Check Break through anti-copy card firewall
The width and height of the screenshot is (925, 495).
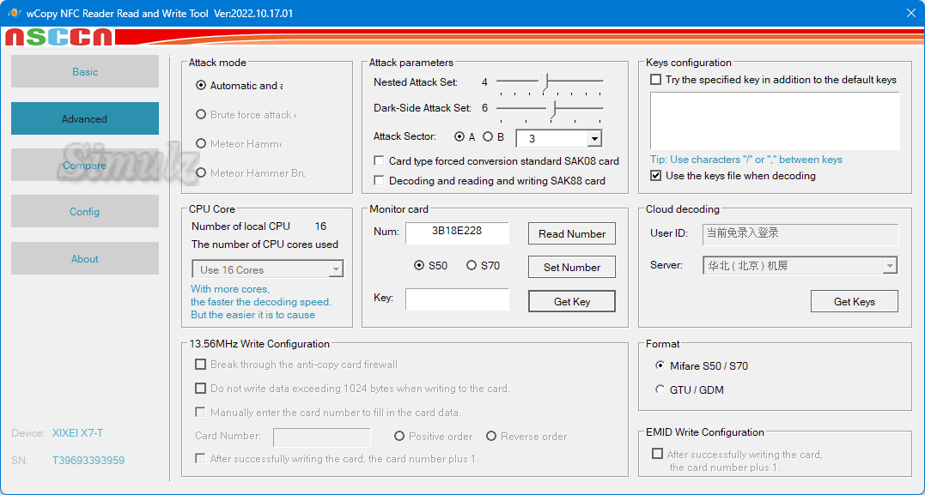point(201,365)
